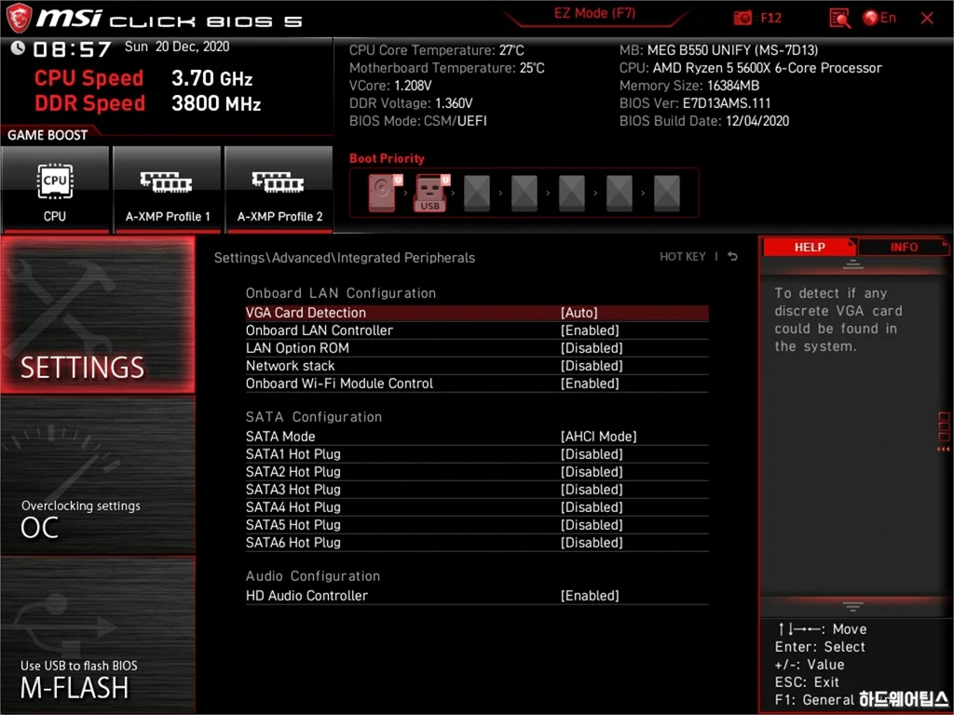Click the last boot priority slot
Screen dimensions: 954x715
pos(667,194)
